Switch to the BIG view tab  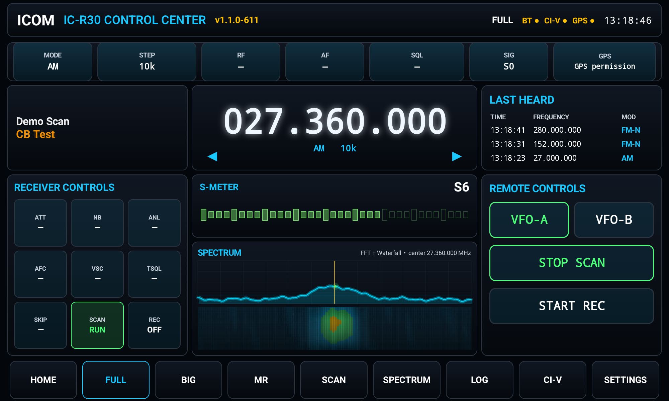188,380
